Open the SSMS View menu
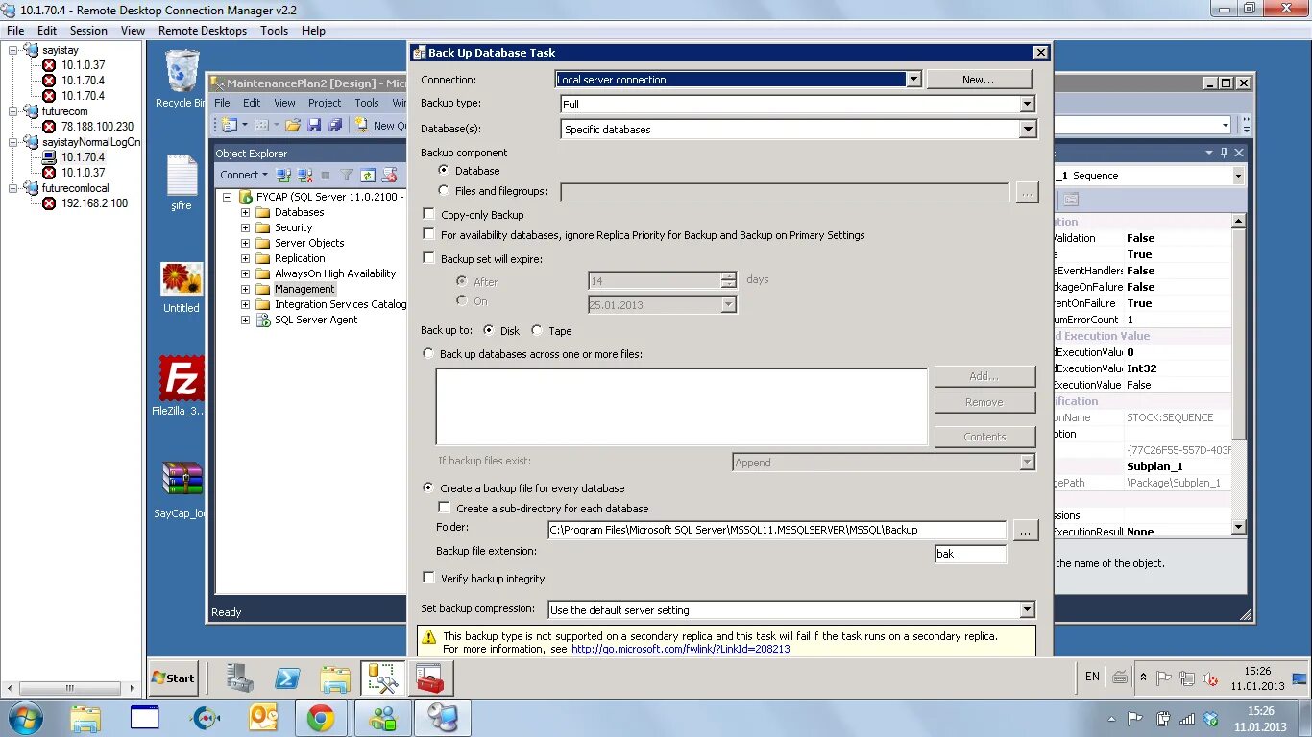 284,103
